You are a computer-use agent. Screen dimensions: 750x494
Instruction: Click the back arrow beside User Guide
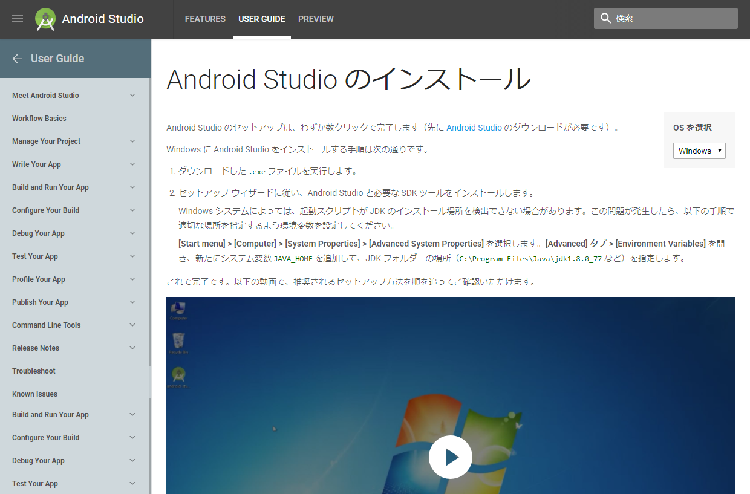coord(17,59)
